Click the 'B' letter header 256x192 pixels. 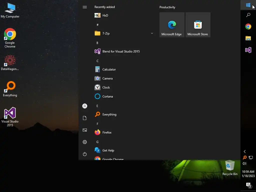[97, 43]
